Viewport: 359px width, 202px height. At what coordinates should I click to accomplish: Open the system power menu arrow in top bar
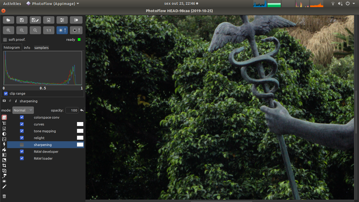(x=353, y=4)
